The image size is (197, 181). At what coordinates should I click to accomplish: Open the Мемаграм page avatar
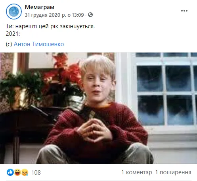(14, 12)
